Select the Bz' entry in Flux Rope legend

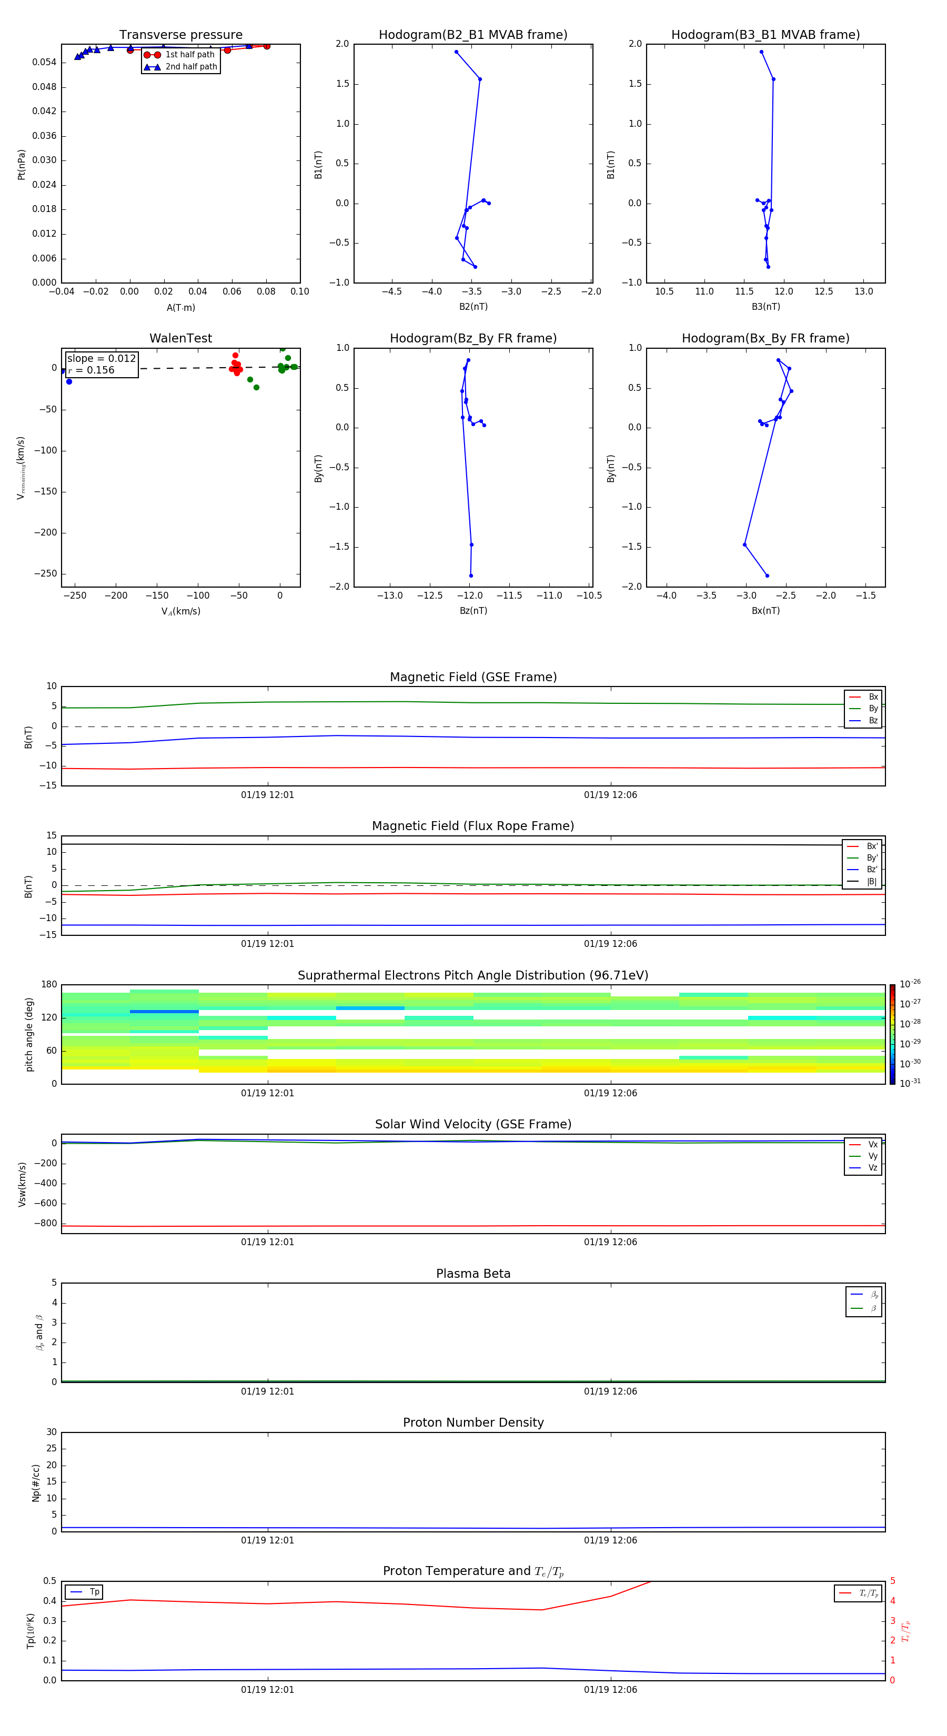(x=862, y=870)
